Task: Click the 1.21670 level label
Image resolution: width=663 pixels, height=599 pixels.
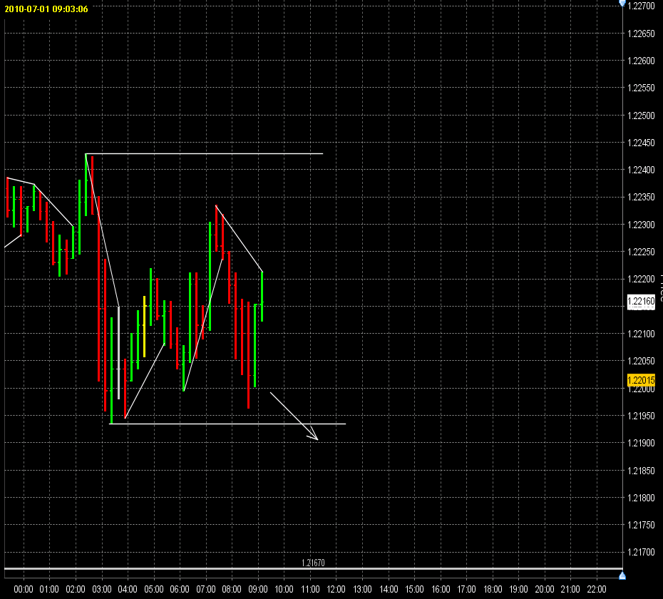Action: [313, 563]
